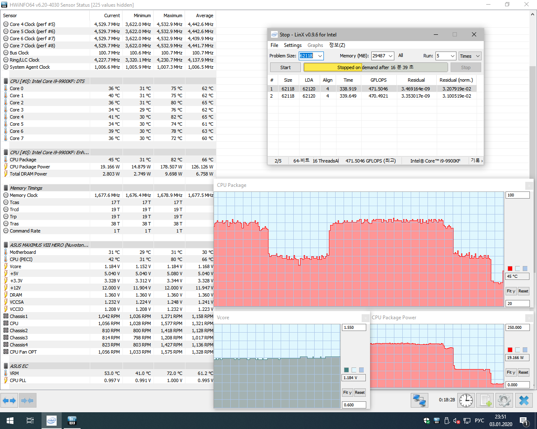Click the lightning icon beside CPU Package Power
Viewport: 537px width, 429px height.
(6, 167)
